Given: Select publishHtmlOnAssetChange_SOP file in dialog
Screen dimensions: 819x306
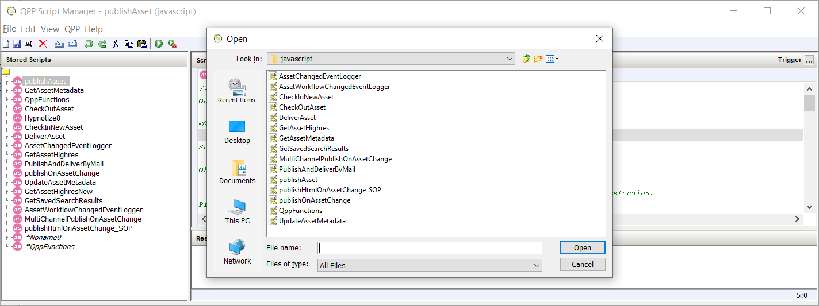Looking at the screenshot, I should pos(330,190).
